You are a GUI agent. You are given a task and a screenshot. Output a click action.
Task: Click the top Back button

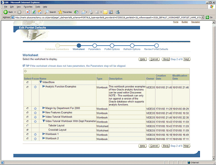pyautogui.click(x=166, y=59)
